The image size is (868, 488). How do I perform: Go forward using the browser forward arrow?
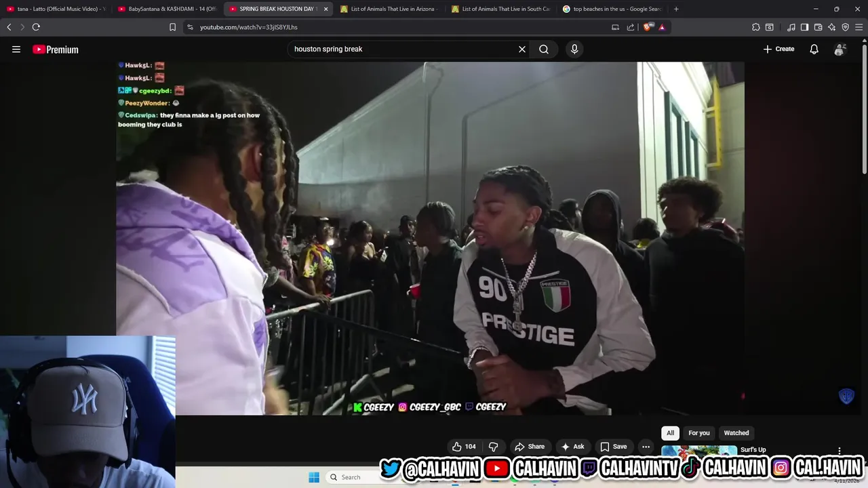[22, 27]
